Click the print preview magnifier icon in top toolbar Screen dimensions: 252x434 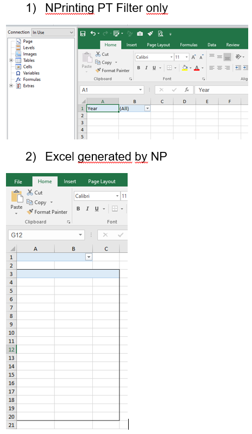point(161,34)
